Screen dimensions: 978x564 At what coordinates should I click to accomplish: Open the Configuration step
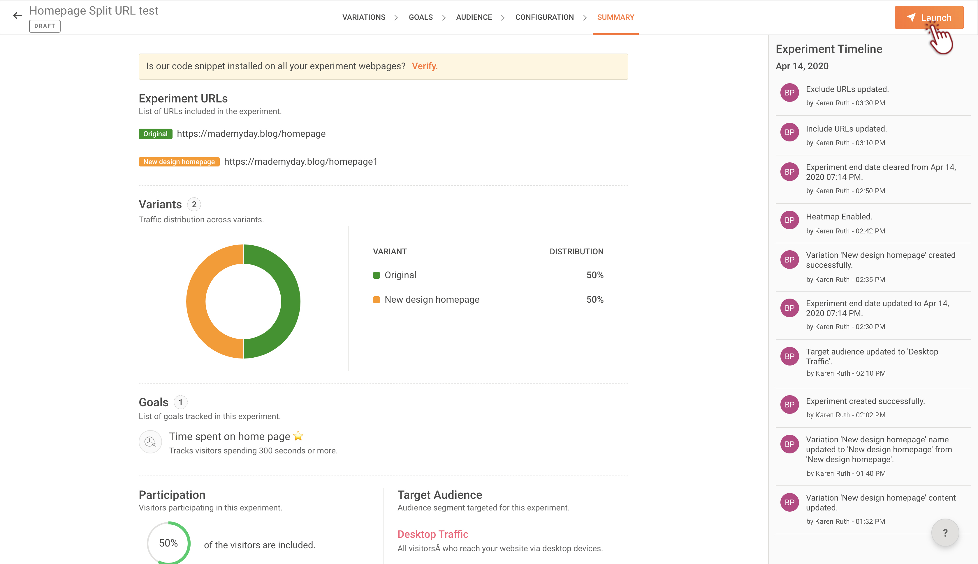(544, 17)
